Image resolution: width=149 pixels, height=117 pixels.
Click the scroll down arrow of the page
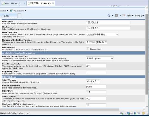click(x=147, y=107)
